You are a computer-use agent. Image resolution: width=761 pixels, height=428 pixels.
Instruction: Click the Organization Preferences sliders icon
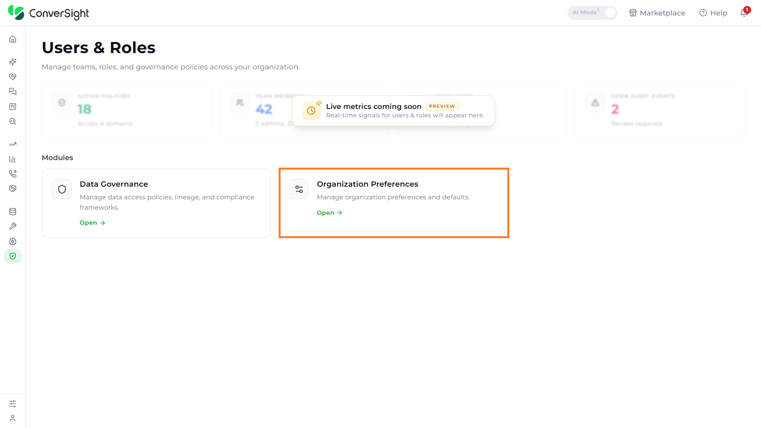click(x=299, y=189)
